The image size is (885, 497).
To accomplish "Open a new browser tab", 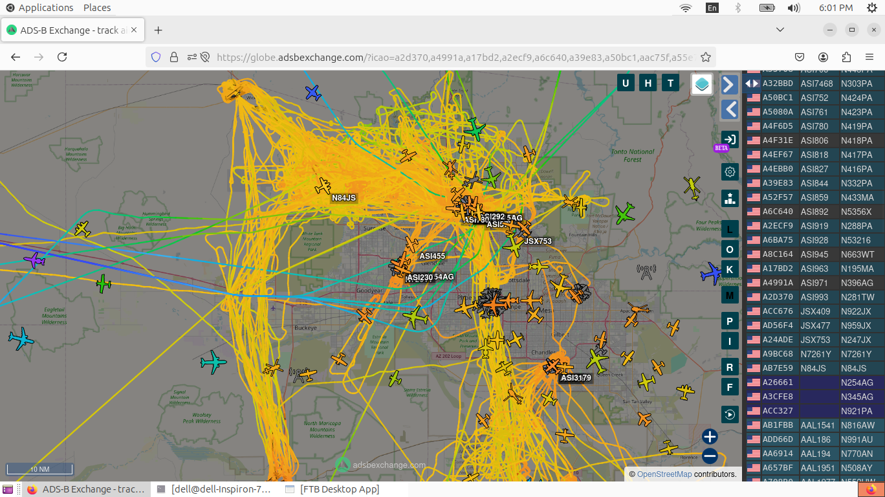I will point(158,30).
